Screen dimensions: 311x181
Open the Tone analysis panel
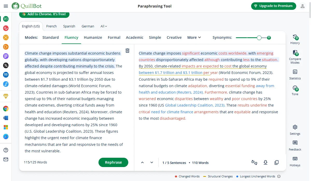pyautogui.click(x=295, y=90)
